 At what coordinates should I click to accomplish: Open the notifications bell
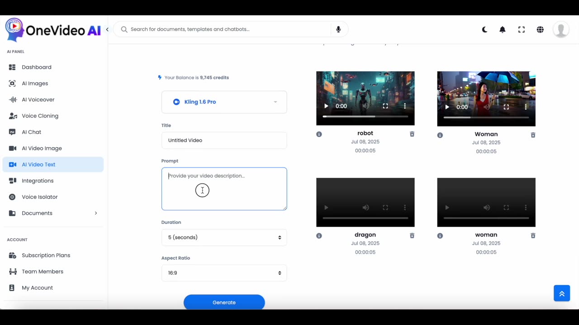(503, 29)
